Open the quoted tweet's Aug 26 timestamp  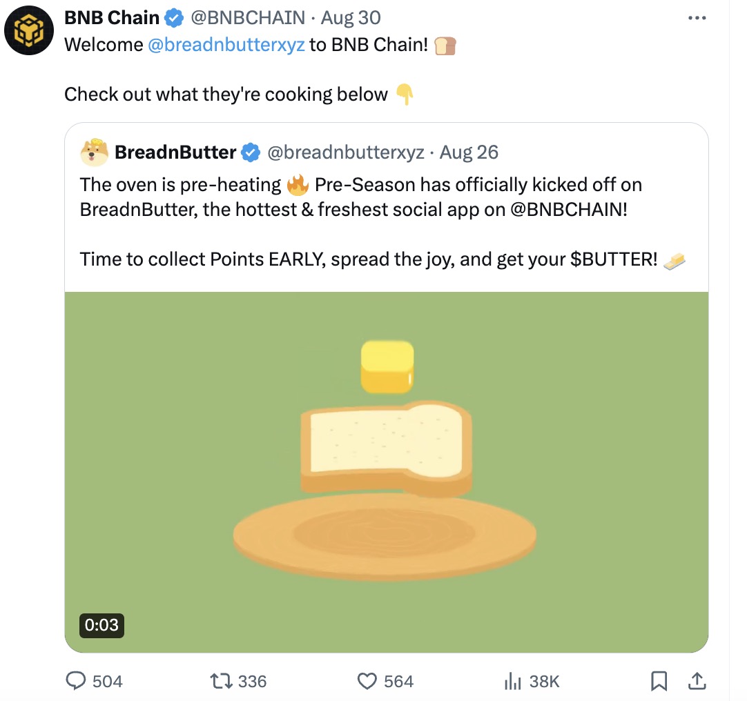(469, 152)
